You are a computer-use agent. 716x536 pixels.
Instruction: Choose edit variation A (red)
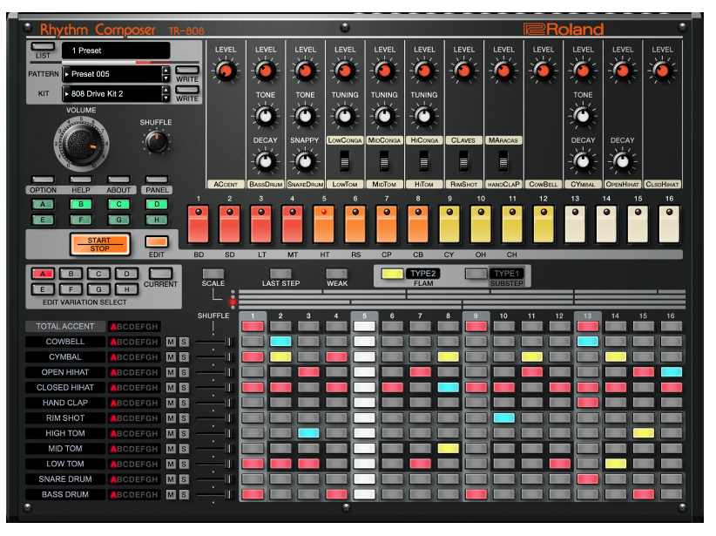coord(43,274)
